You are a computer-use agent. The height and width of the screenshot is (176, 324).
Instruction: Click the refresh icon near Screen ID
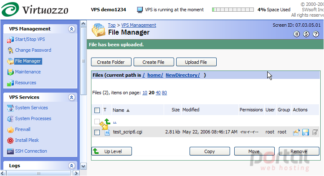point(306,34)
